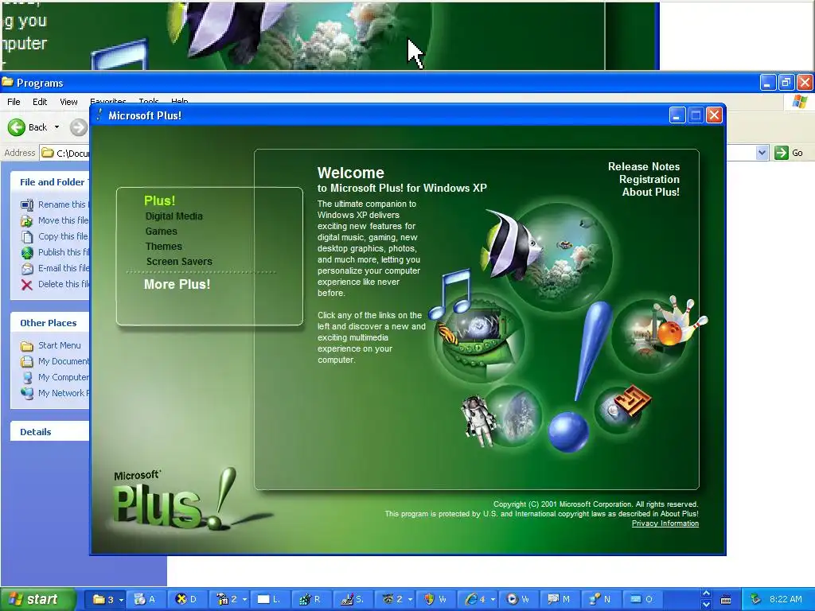
Task: Open grouped folders taskbar button
Action: point(107,600)
